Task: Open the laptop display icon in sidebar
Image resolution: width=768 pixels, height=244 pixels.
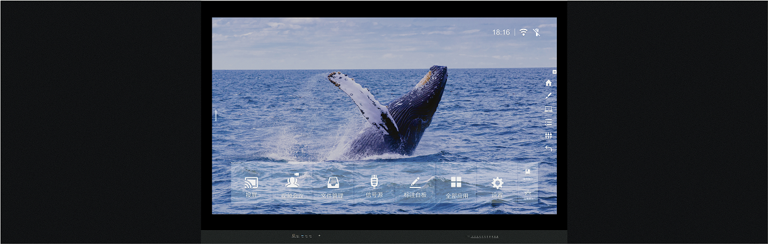Action: pos(549,109)
